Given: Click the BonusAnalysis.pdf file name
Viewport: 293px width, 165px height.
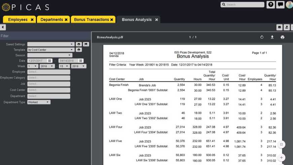Looking at the screenshot, I should point(110,37).
